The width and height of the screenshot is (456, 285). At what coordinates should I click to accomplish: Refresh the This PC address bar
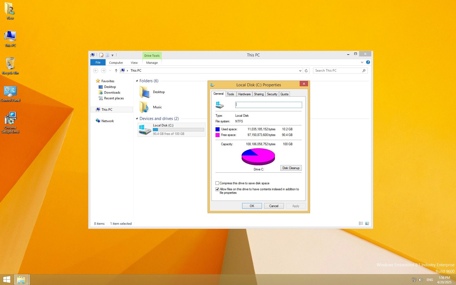click(x=306, y=71)
